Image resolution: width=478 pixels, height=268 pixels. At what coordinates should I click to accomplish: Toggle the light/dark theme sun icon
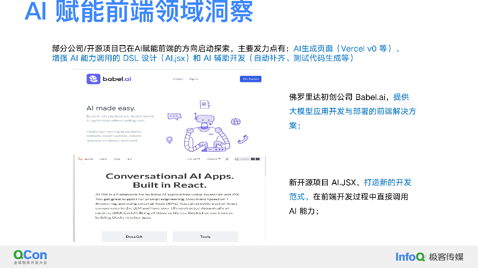(x=227, y=159)
